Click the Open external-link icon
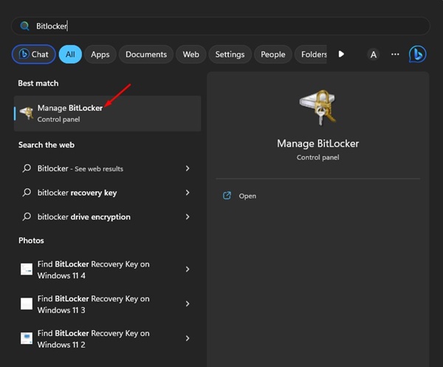Image resolution: width=443 pixels, height=367 pixels. click(x=227, y=196)
